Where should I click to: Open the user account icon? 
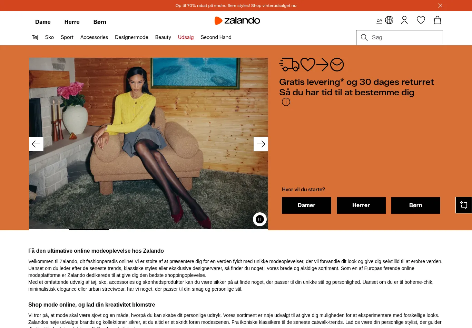click(x=404, y=20)
